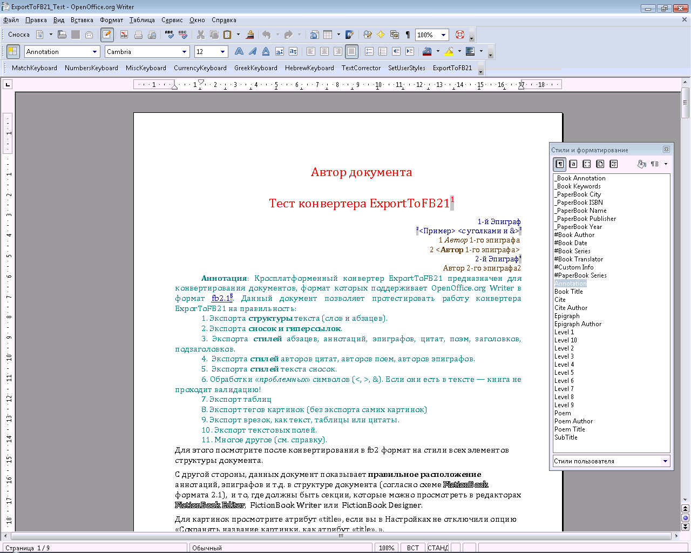The width and height of the screenshot is (691, 553).
Task: Open the Правка menu
Action: 36,20
